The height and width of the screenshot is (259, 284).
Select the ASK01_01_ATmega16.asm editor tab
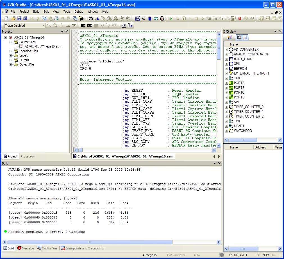(123, 156)
